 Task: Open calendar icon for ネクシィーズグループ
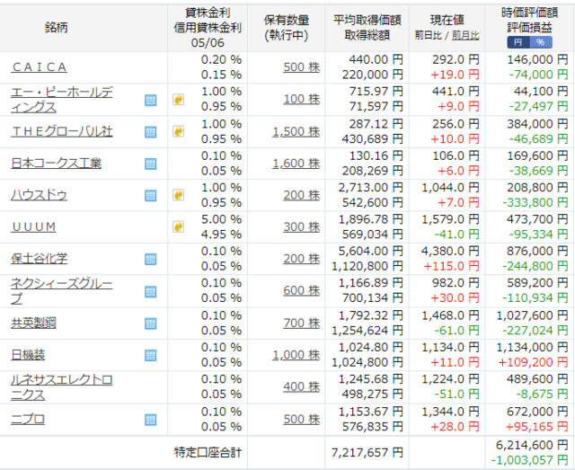pyautogui.click(x=150, y=291)
